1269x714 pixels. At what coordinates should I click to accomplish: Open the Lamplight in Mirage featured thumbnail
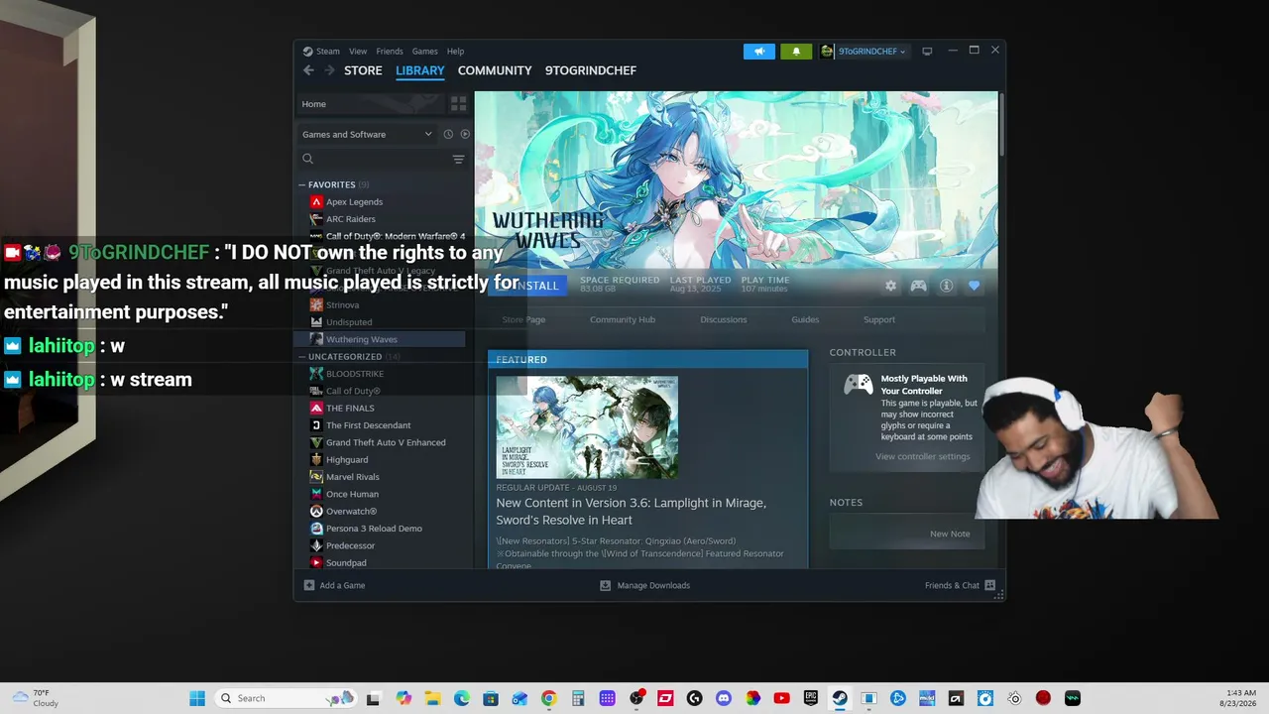[587, 427]
